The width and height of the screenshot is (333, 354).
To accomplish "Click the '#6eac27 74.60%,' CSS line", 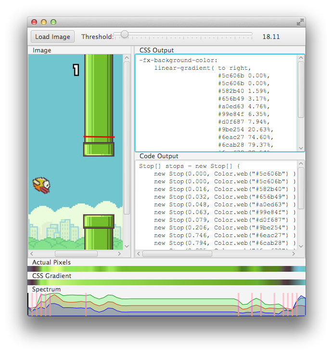I will coord(245,137).
